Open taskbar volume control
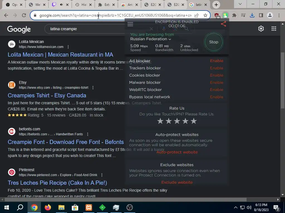The height and width of the screenshot is (213, 285). coord(249,207)
